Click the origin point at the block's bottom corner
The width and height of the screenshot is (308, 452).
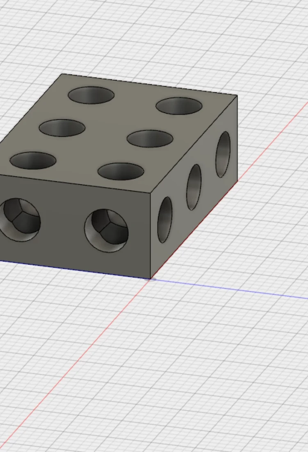click(x=151, y=279)
